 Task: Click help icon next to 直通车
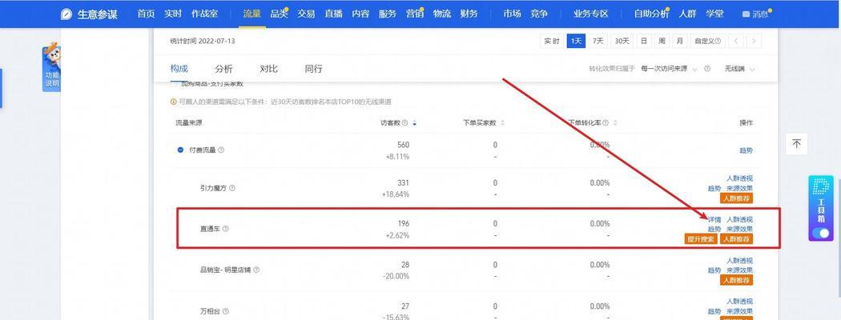point(226,229)
